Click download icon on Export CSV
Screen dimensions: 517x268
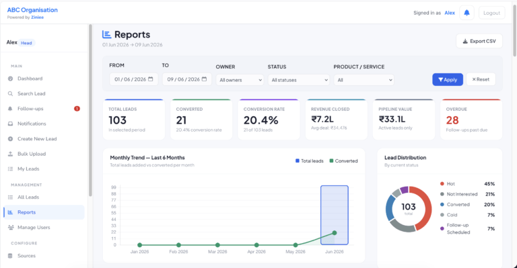[x=465, y=41]
